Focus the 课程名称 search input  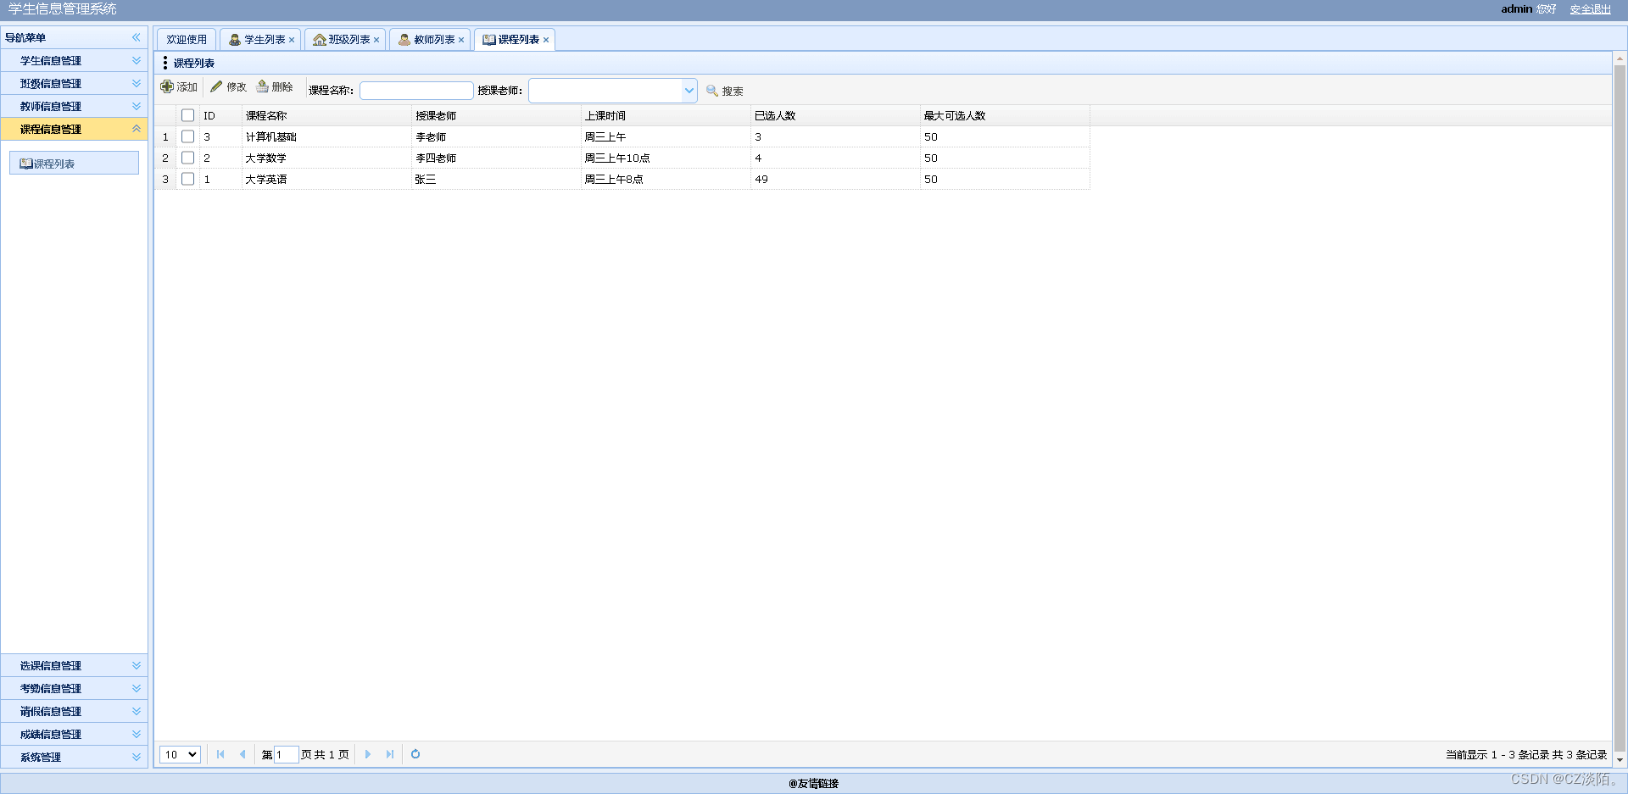click(x=416, y=91)
